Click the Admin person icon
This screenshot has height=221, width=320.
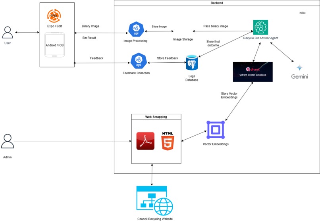click(8, 141)
